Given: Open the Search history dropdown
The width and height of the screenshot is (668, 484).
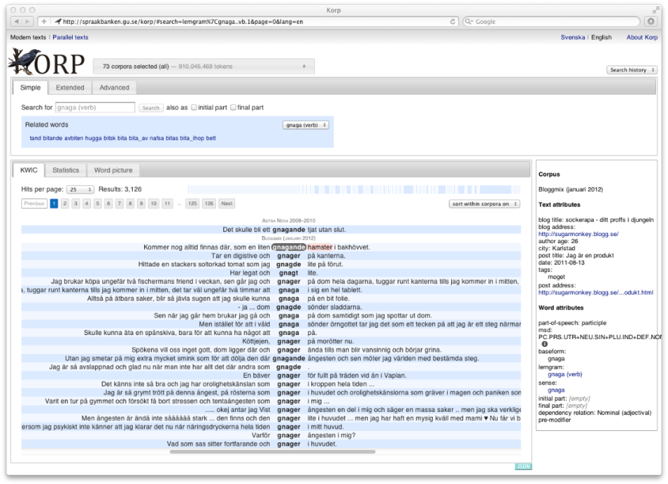Looking at the screenshot, I should 632,70.
